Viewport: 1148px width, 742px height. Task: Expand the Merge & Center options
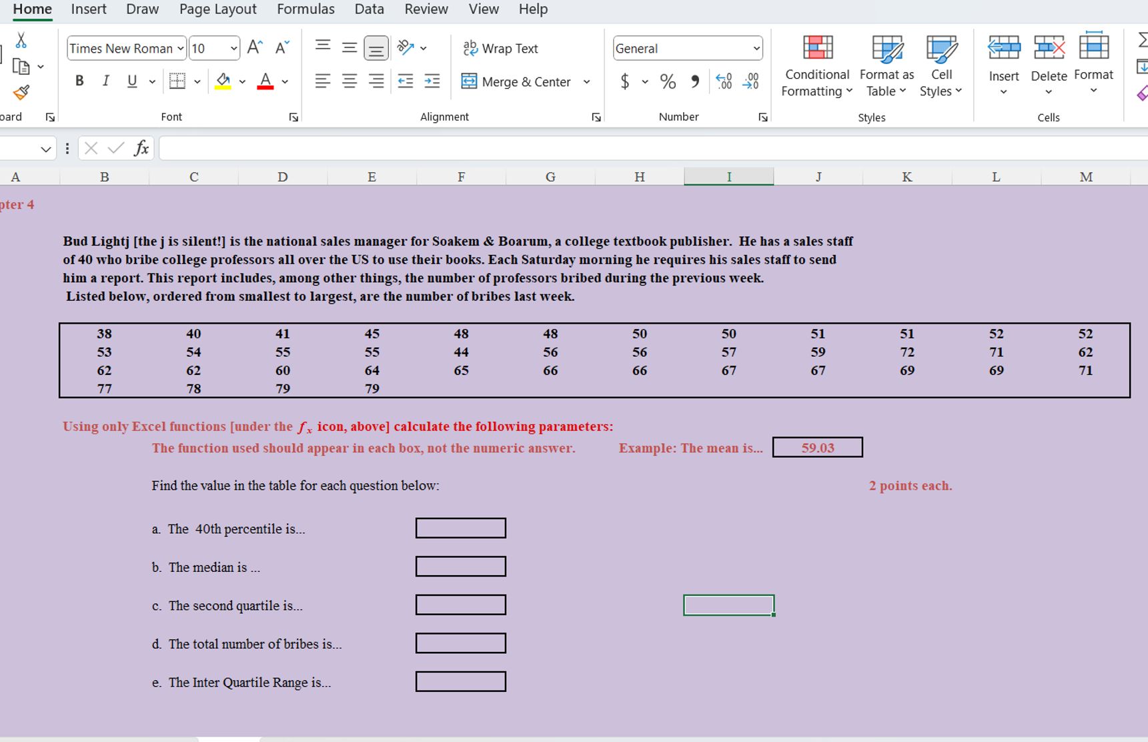586,81
